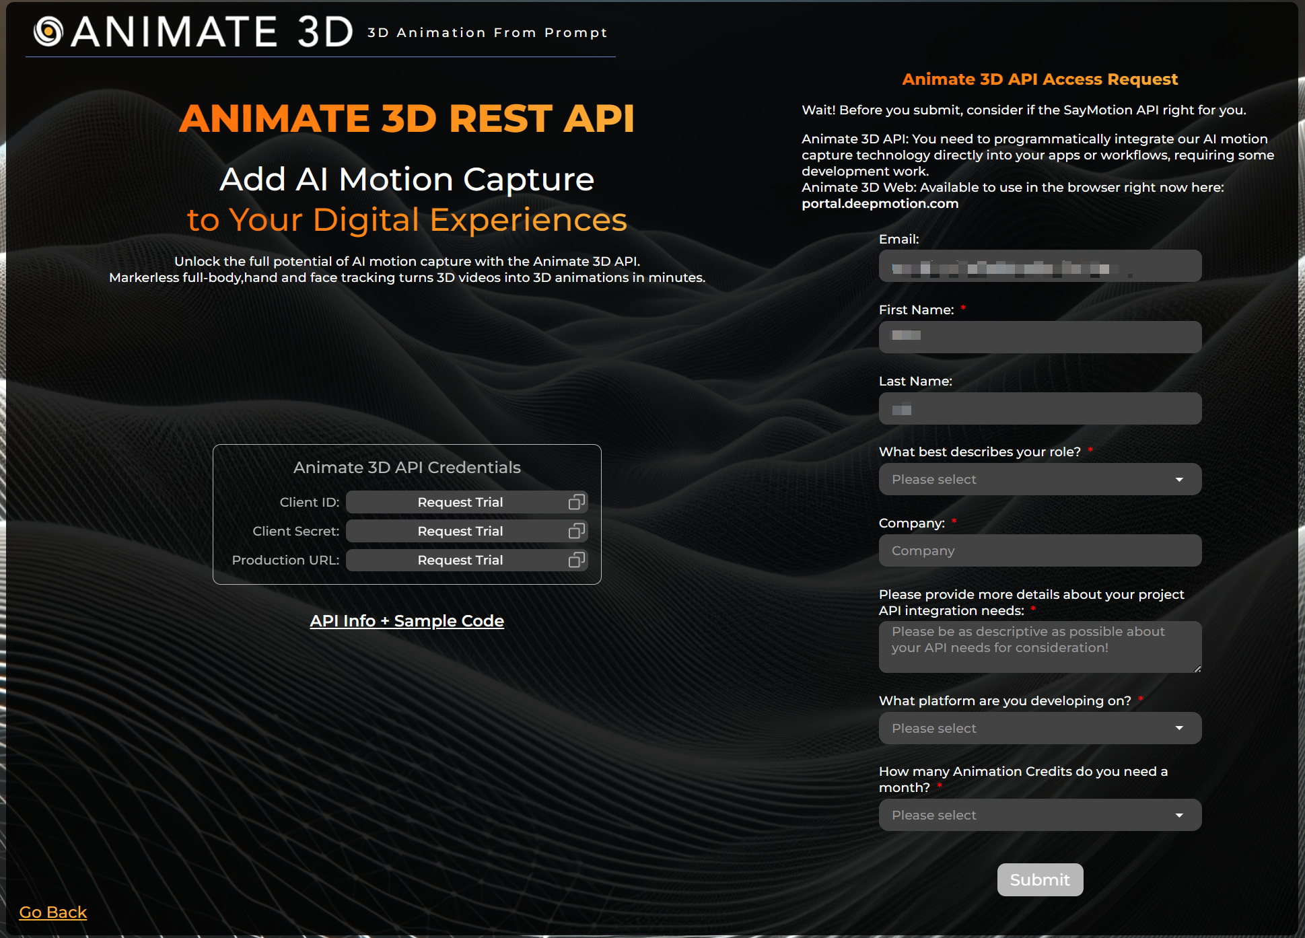Copy the Client ID value
1305x938 pixels.
point(576,502)
